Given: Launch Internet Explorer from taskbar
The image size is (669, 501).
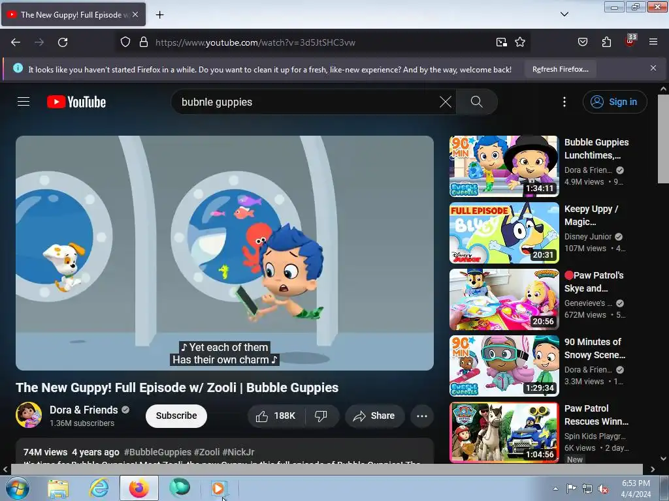Looking at the screenshot, I should pos(99,488).
